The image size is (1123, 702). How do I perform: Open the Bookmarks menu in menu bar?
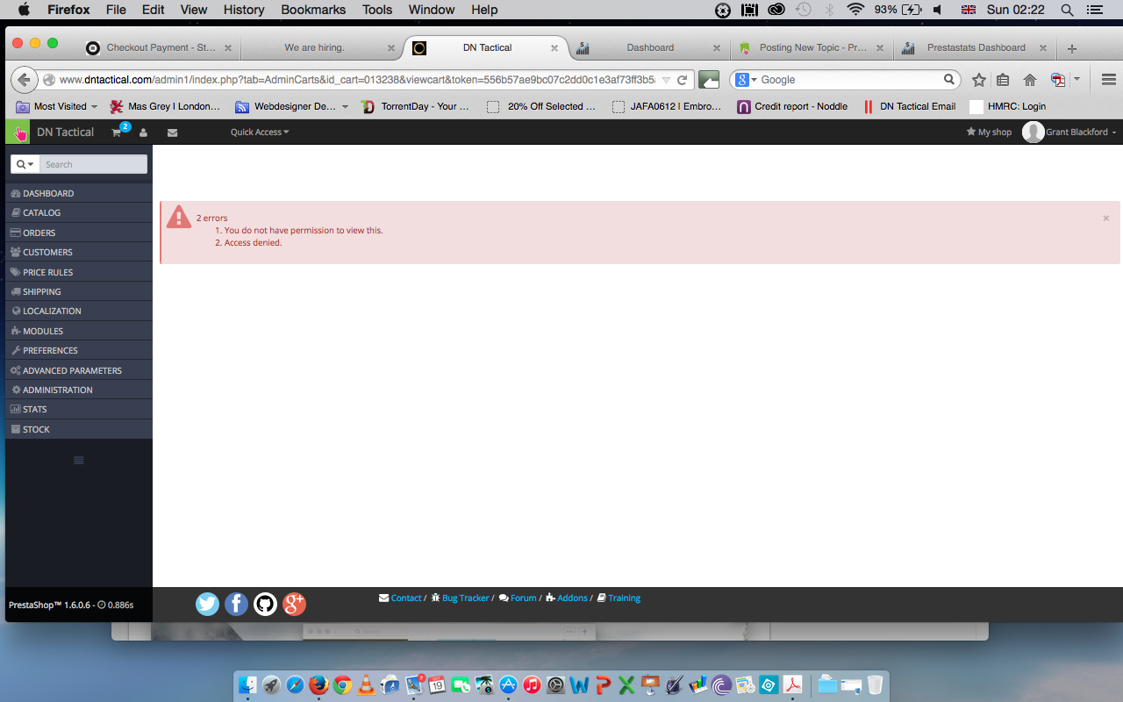[314, 10]
